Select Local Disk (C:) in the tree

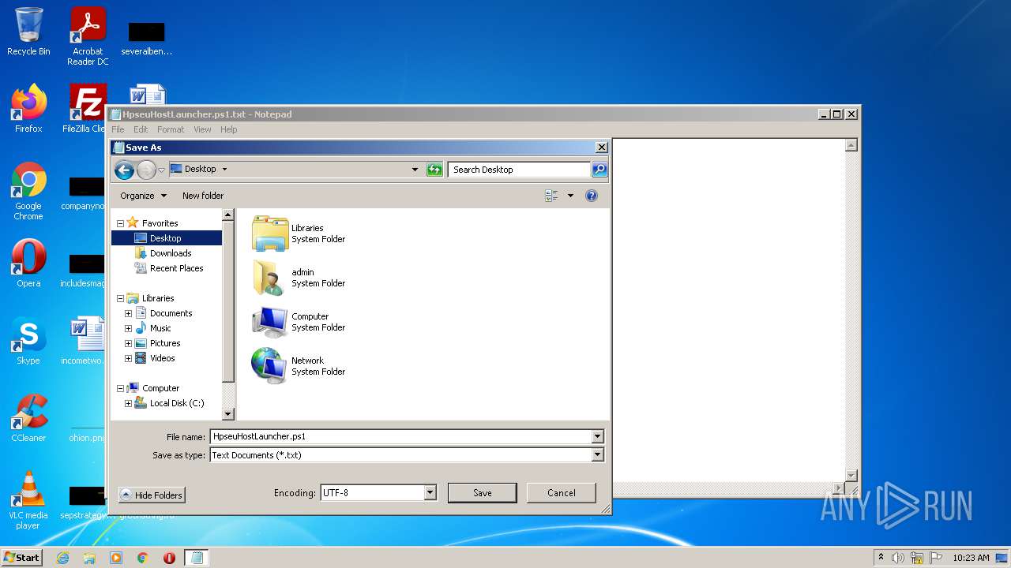pyautogui.click(x=177, y=403)
